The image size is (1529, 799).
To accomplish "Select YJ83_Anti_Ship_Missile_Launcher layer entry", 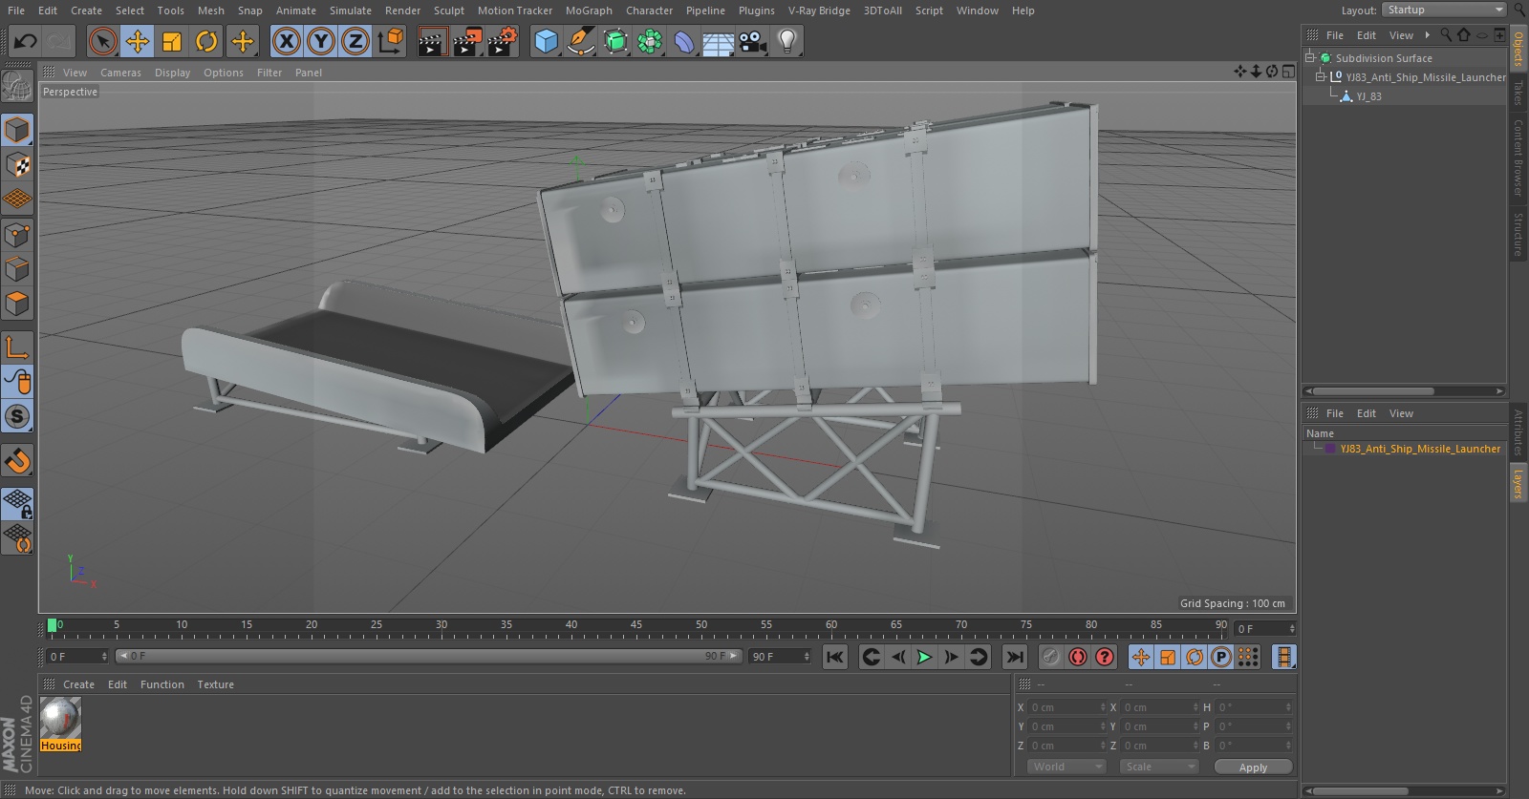I will 1419,449.
